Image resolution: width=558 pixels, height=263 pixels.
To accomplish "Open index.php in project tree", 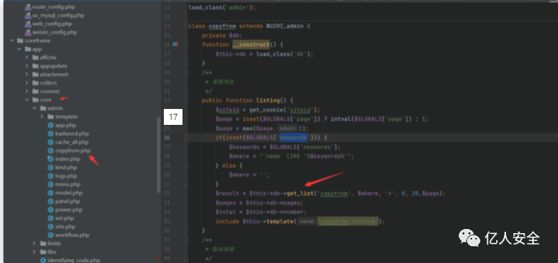I will tap(67, 159).
